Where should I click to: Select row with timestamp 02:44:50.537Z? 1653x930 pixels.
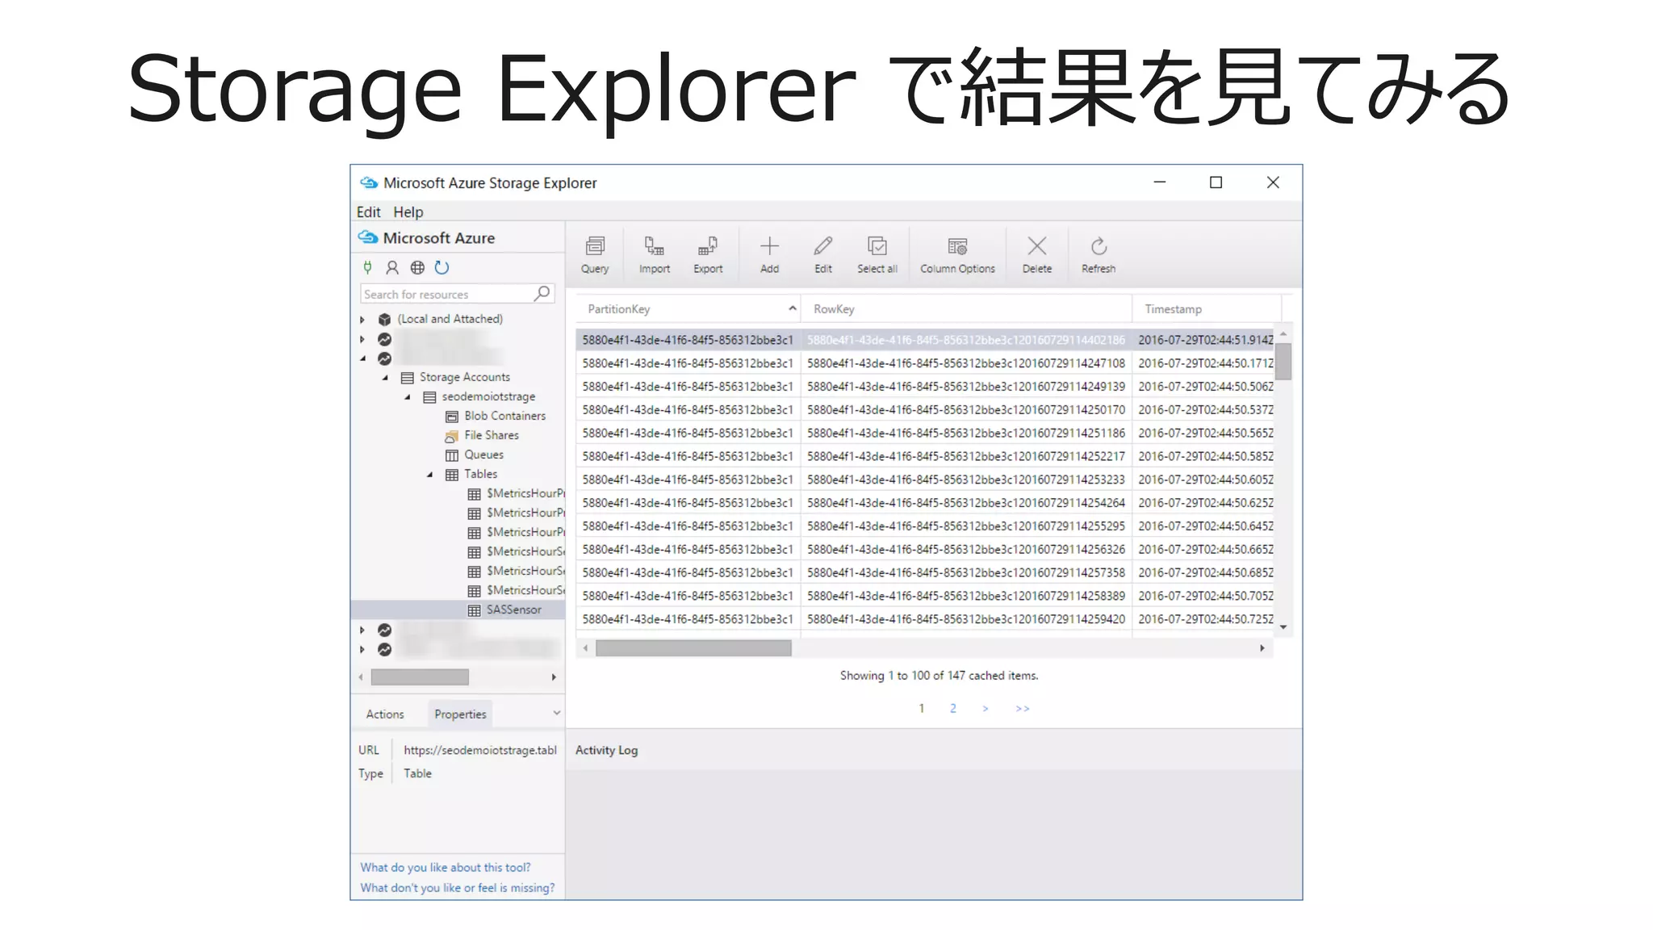coord(925,409)
